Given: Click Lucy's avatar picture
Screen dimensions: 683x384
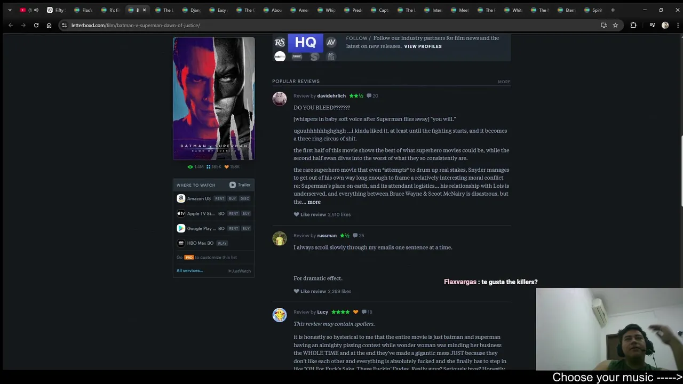Looking at the screenshot, I should [280, 315].
